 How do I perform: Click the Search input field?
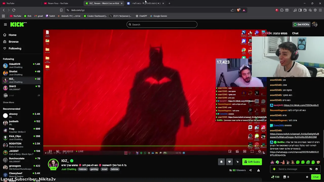click(162, 25)
